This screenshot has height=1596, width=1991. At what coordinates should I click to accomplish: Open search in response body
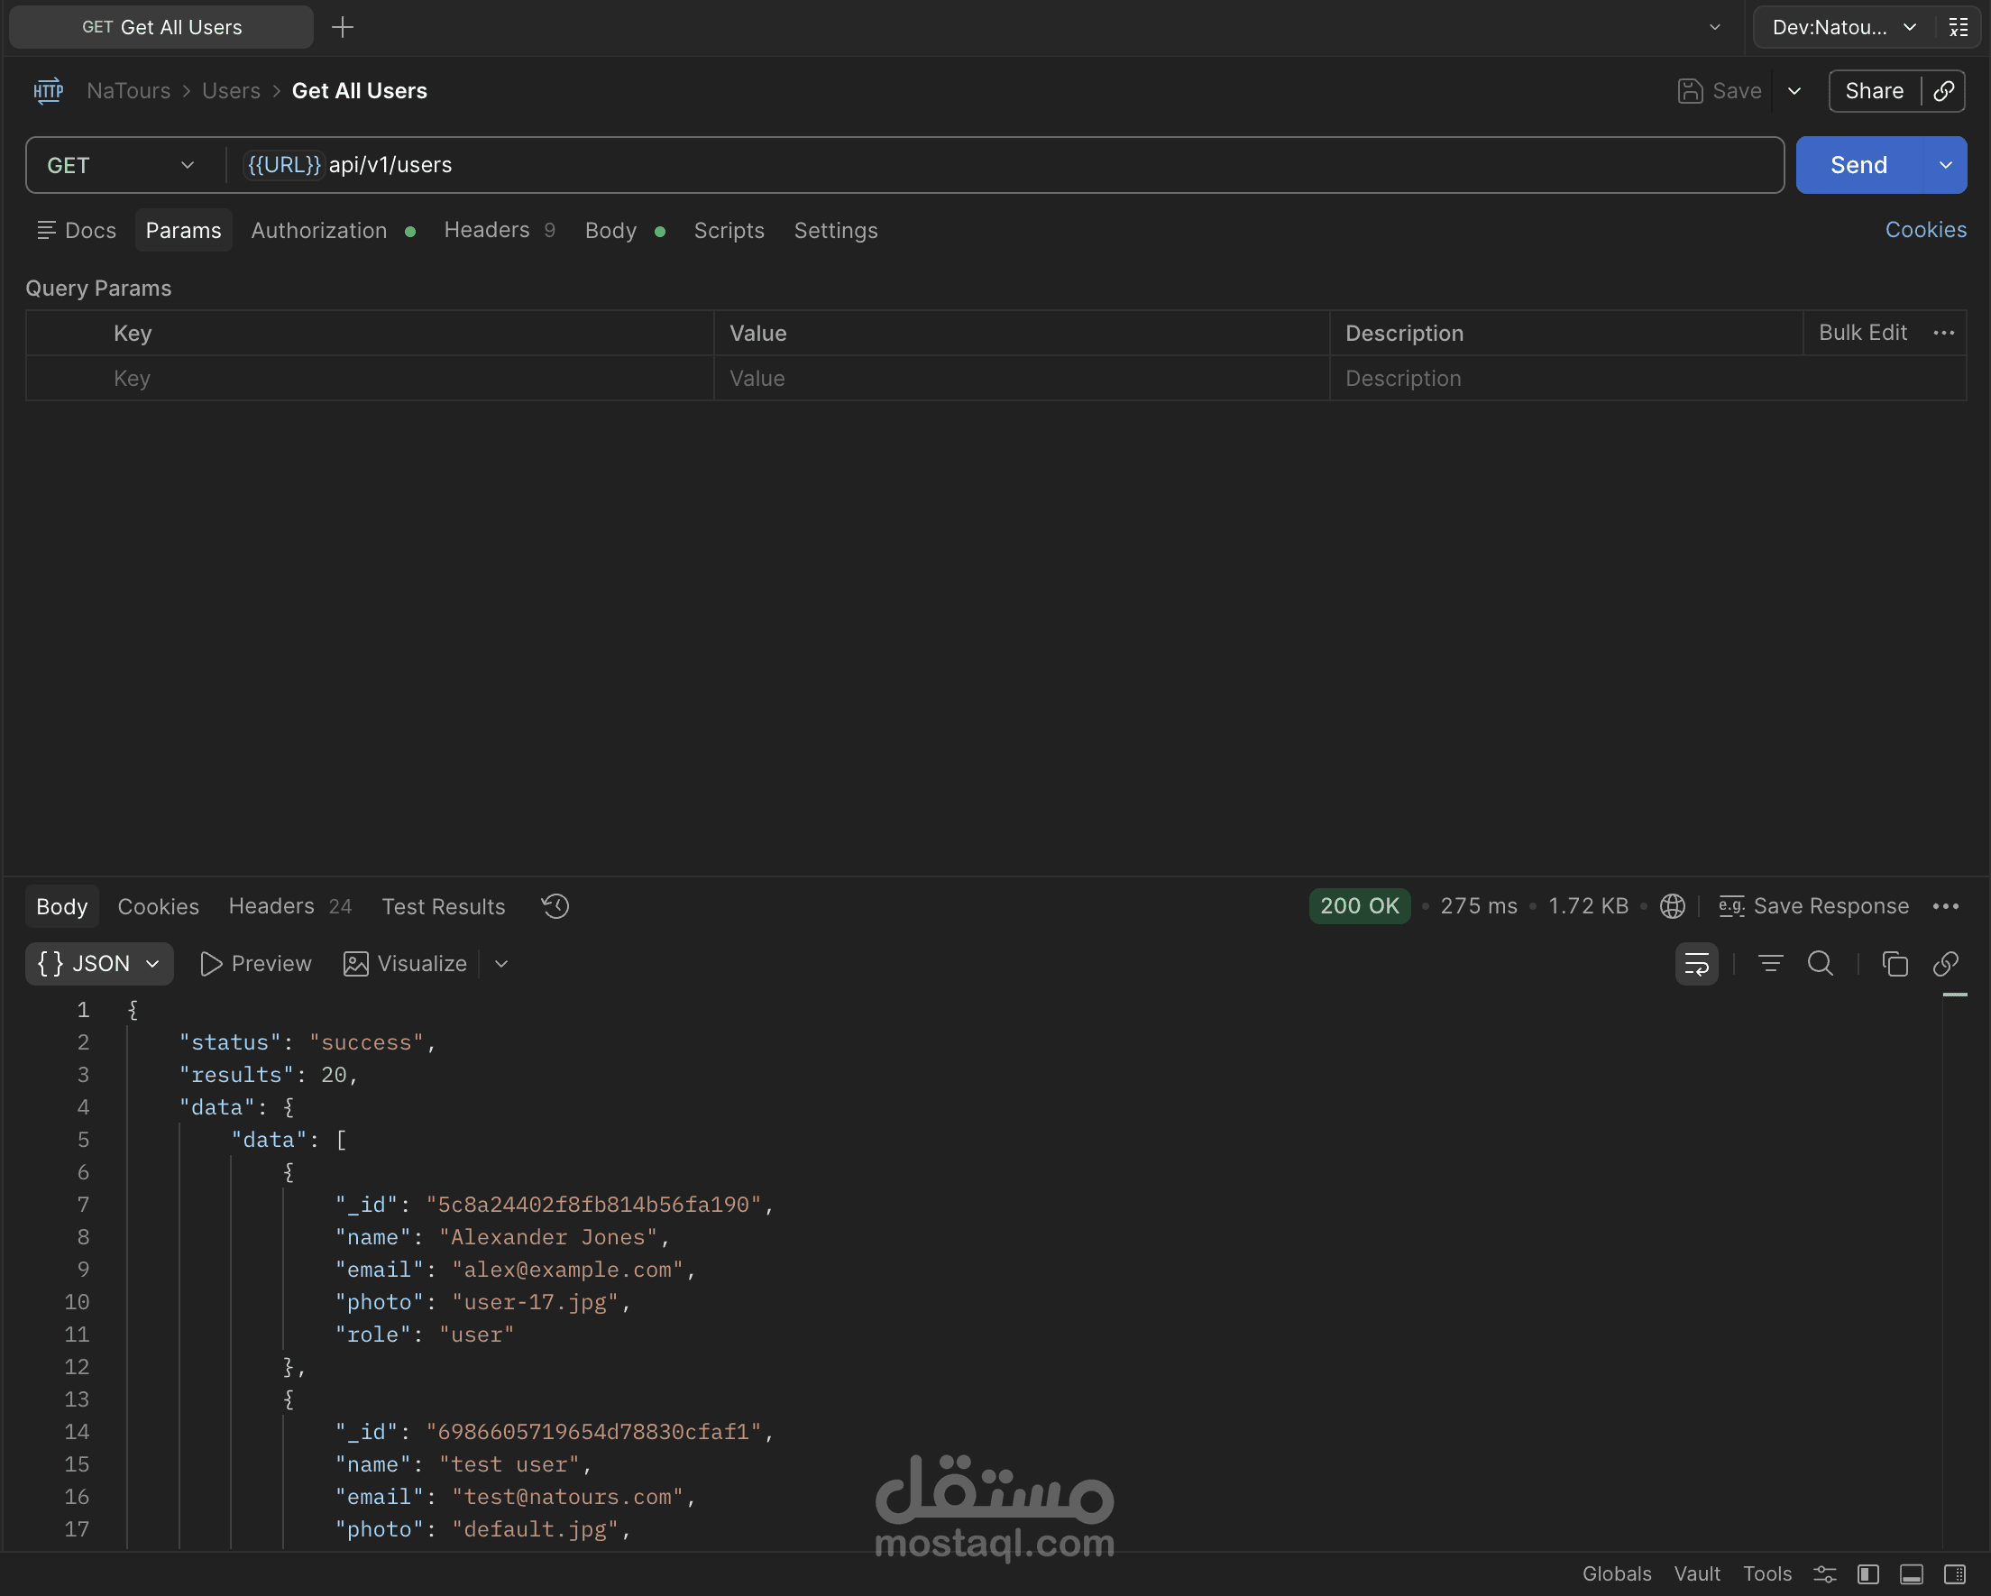coord(1820,963)
